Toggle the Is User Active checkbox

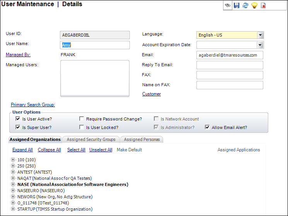coord(18,119)
